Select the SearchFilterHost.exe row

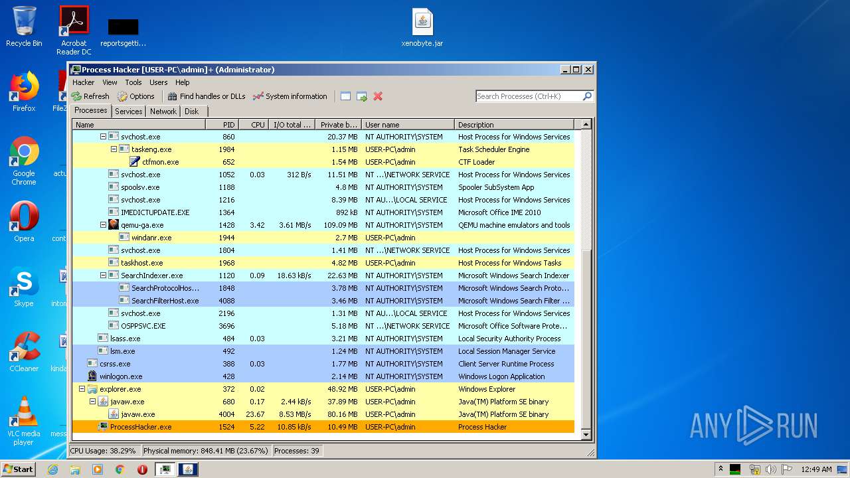[323, 301]
